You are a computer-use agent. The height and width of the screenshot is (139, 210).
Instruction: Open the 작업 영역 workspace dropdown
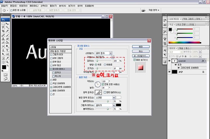pos(154,10)
